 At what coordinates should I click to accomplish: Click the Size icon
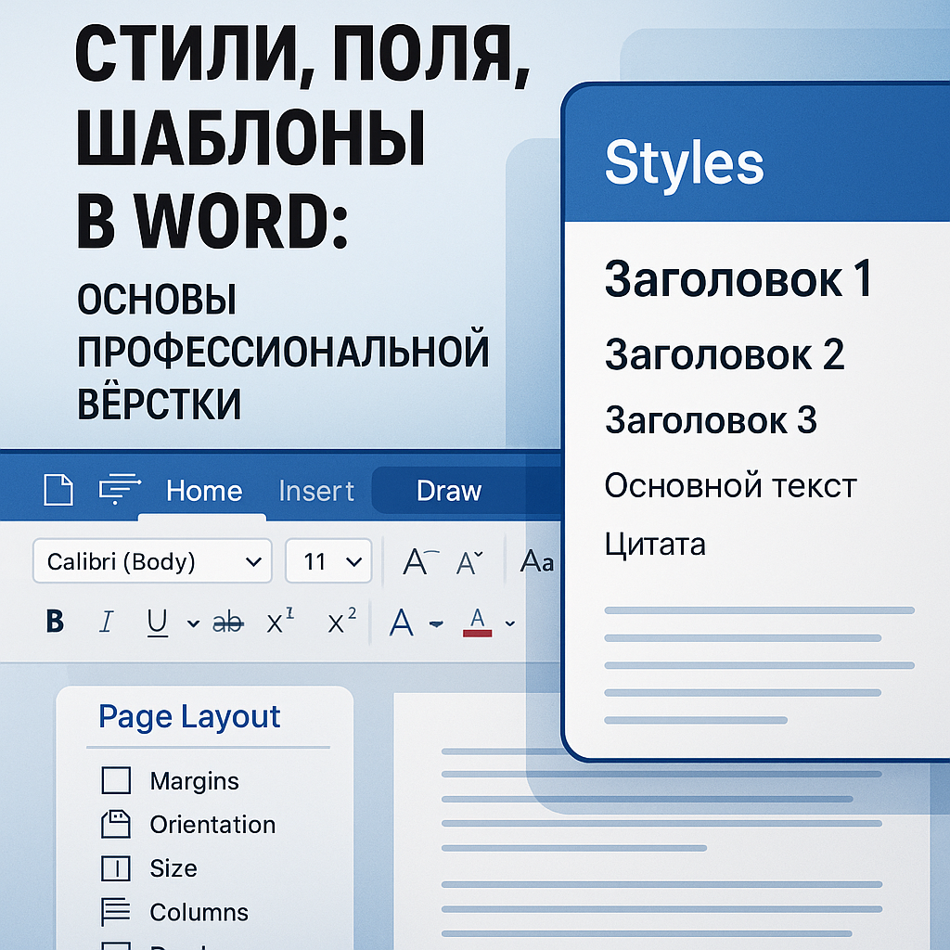[116, 868]
